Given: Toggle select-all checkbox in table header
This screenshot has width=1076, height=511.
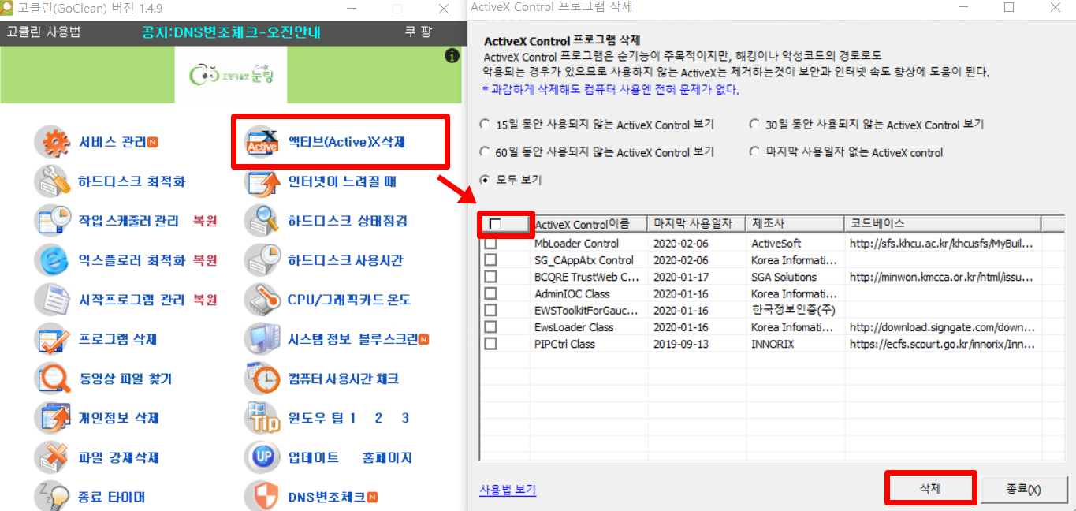Looking at the screenshot, I should 495,225.
